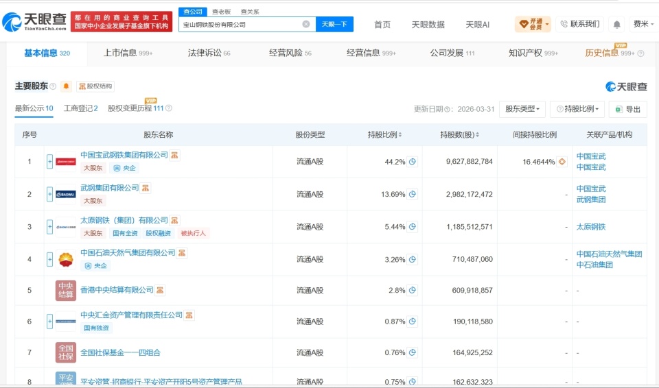Screen dimensions: 659x388
Task: Sort table by 持股数(股) column header
Action: (x=459, y=135)
